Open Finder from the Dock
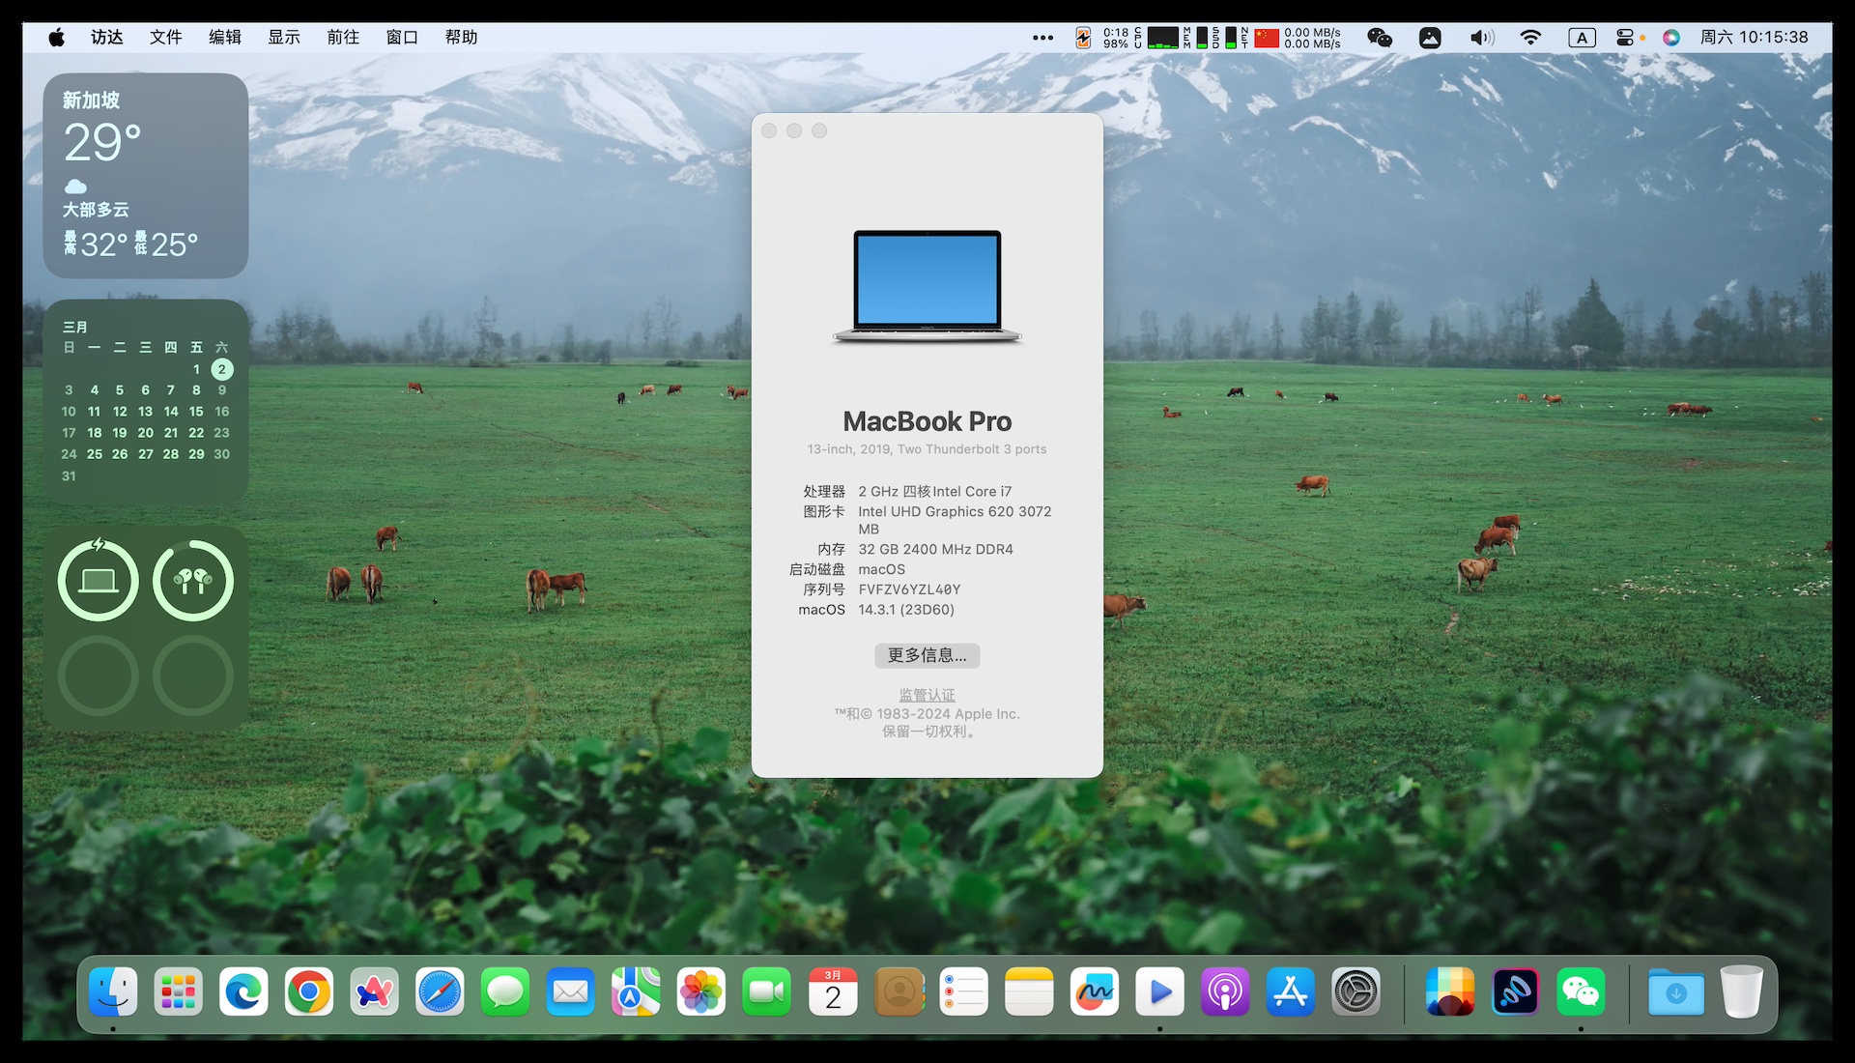 click(113, 991)
